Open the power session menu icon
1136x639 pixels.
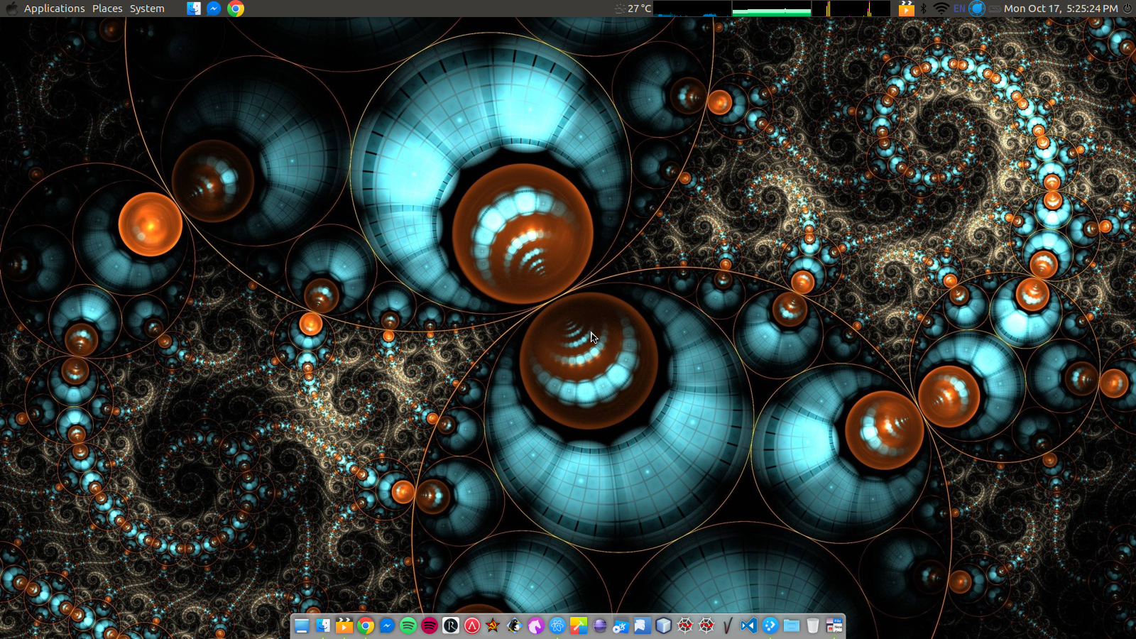(1127, 9)
